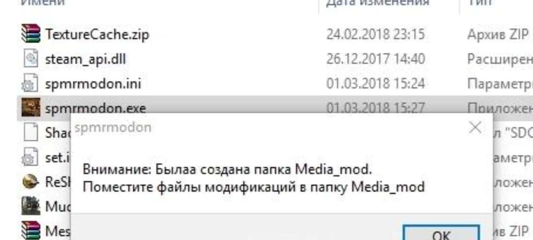Select the blank Shad file icon
The height and width of the screenshot is (240, 533).
[30, 132]
